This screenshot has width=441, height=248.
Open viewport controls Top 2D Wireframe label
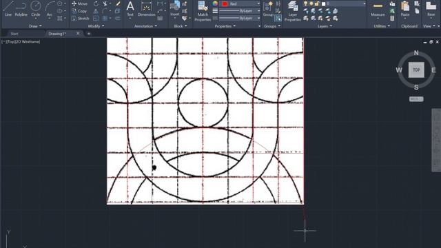(21, 41)
